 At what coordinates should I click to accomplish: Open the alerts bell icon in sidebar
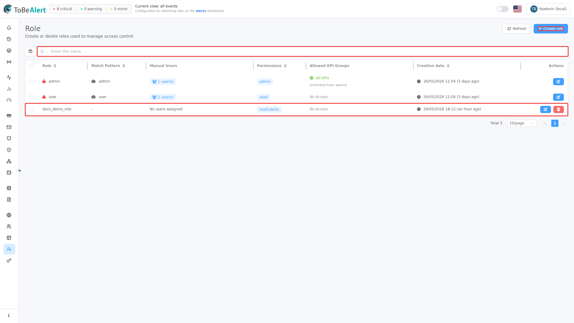click(9, 28)
